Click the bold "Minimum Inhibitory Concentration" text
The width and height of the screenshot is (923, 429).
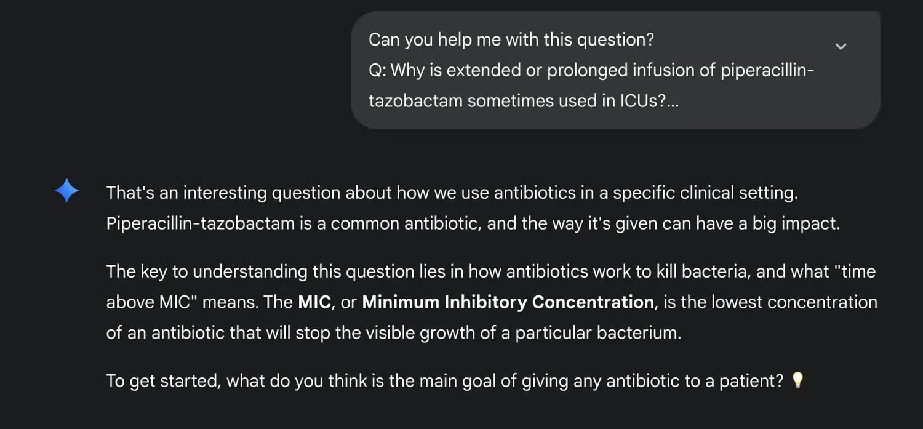(x=508, y=302)
